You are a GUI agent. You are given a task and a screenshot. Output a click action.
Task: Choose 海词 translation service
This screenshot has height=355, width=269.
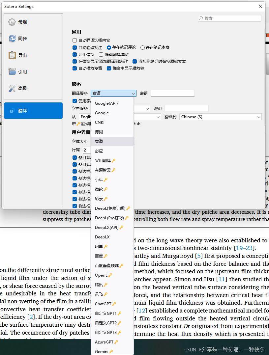[112, 132]
